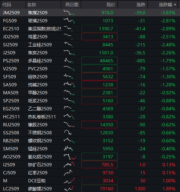
Task: Open the 玻璃2509 two-day mini chart
Action: click(x=69, y=21)
